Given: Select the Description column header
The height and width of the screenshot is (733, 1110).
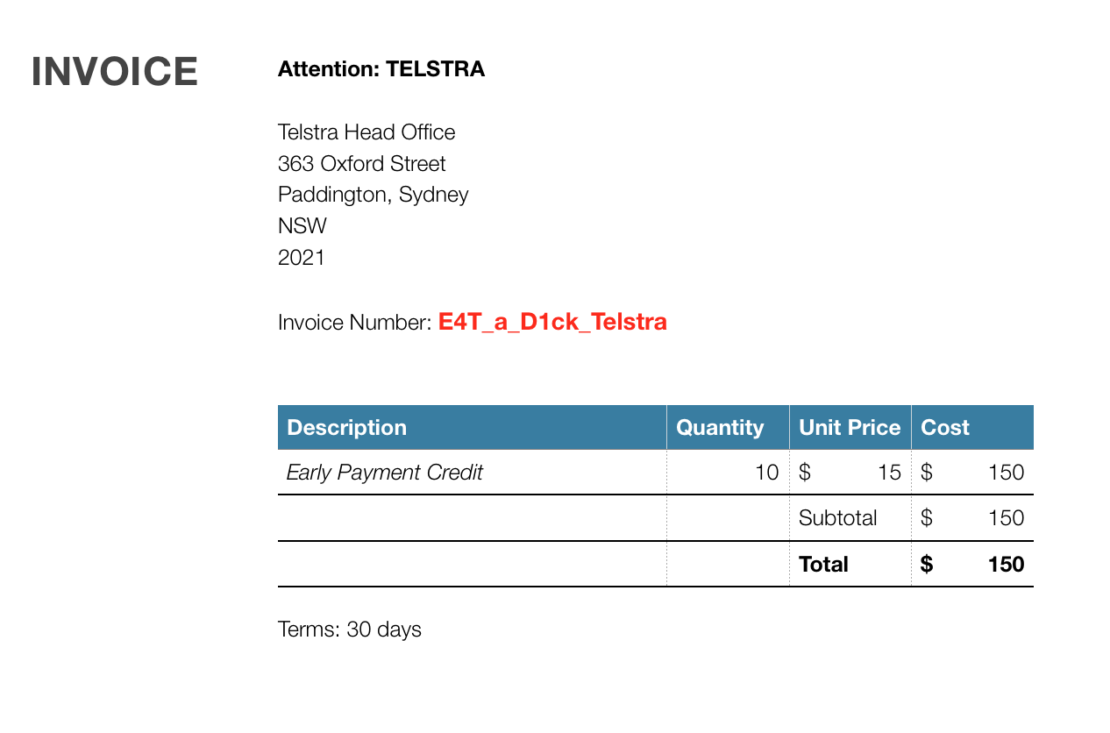Looking at the screenshot, I should [x=472, y=427].
